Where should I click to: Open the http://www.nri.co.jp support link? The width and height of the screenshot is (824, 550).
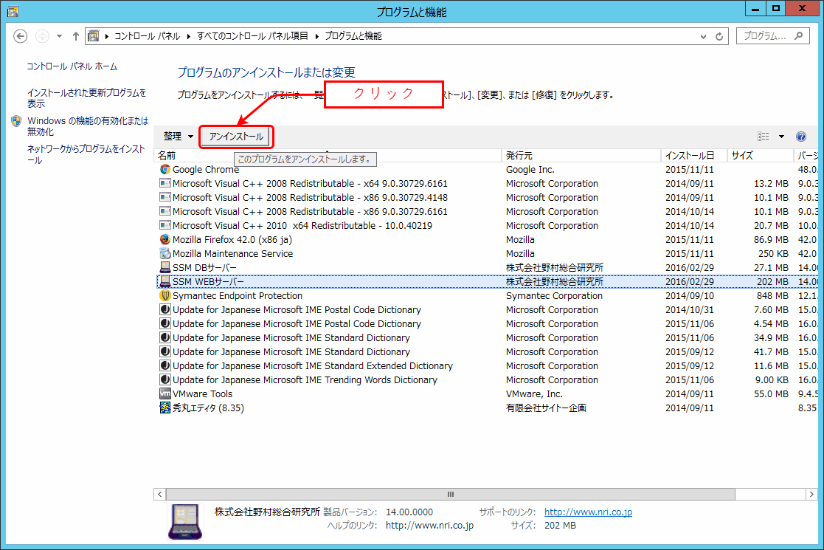point(588,512)
